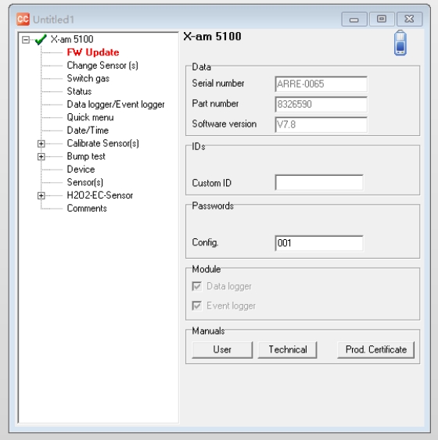
Task: Open the Technical manual
Action: coord(288,349)
